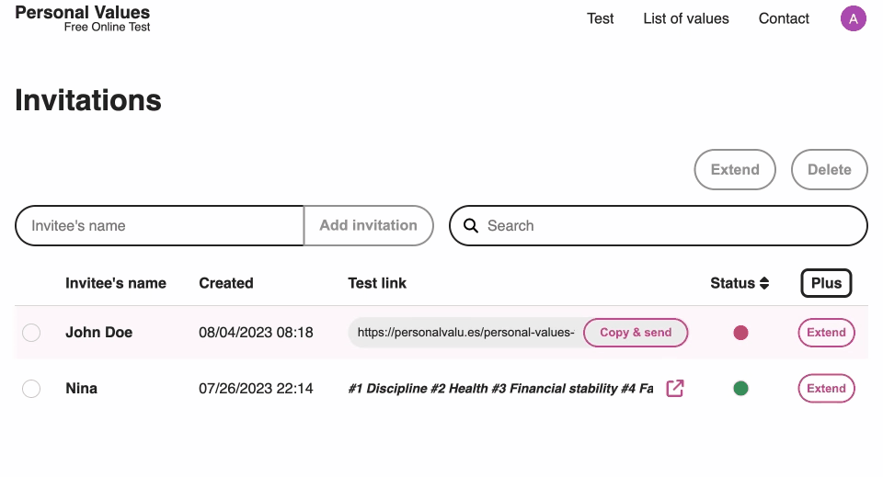The image size is (883, 477).
Task: Open the user avatar 'A' account menu
Action: click(853, 18)
